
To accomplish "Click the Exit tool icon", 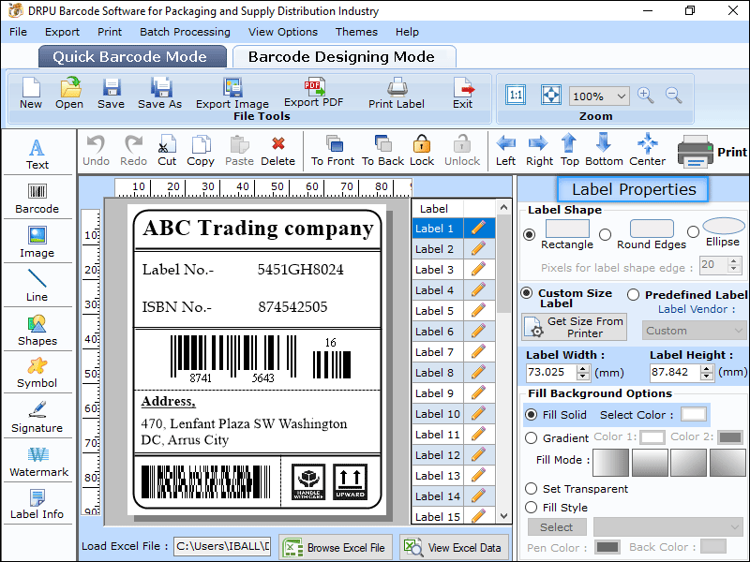I will (463, 93).
